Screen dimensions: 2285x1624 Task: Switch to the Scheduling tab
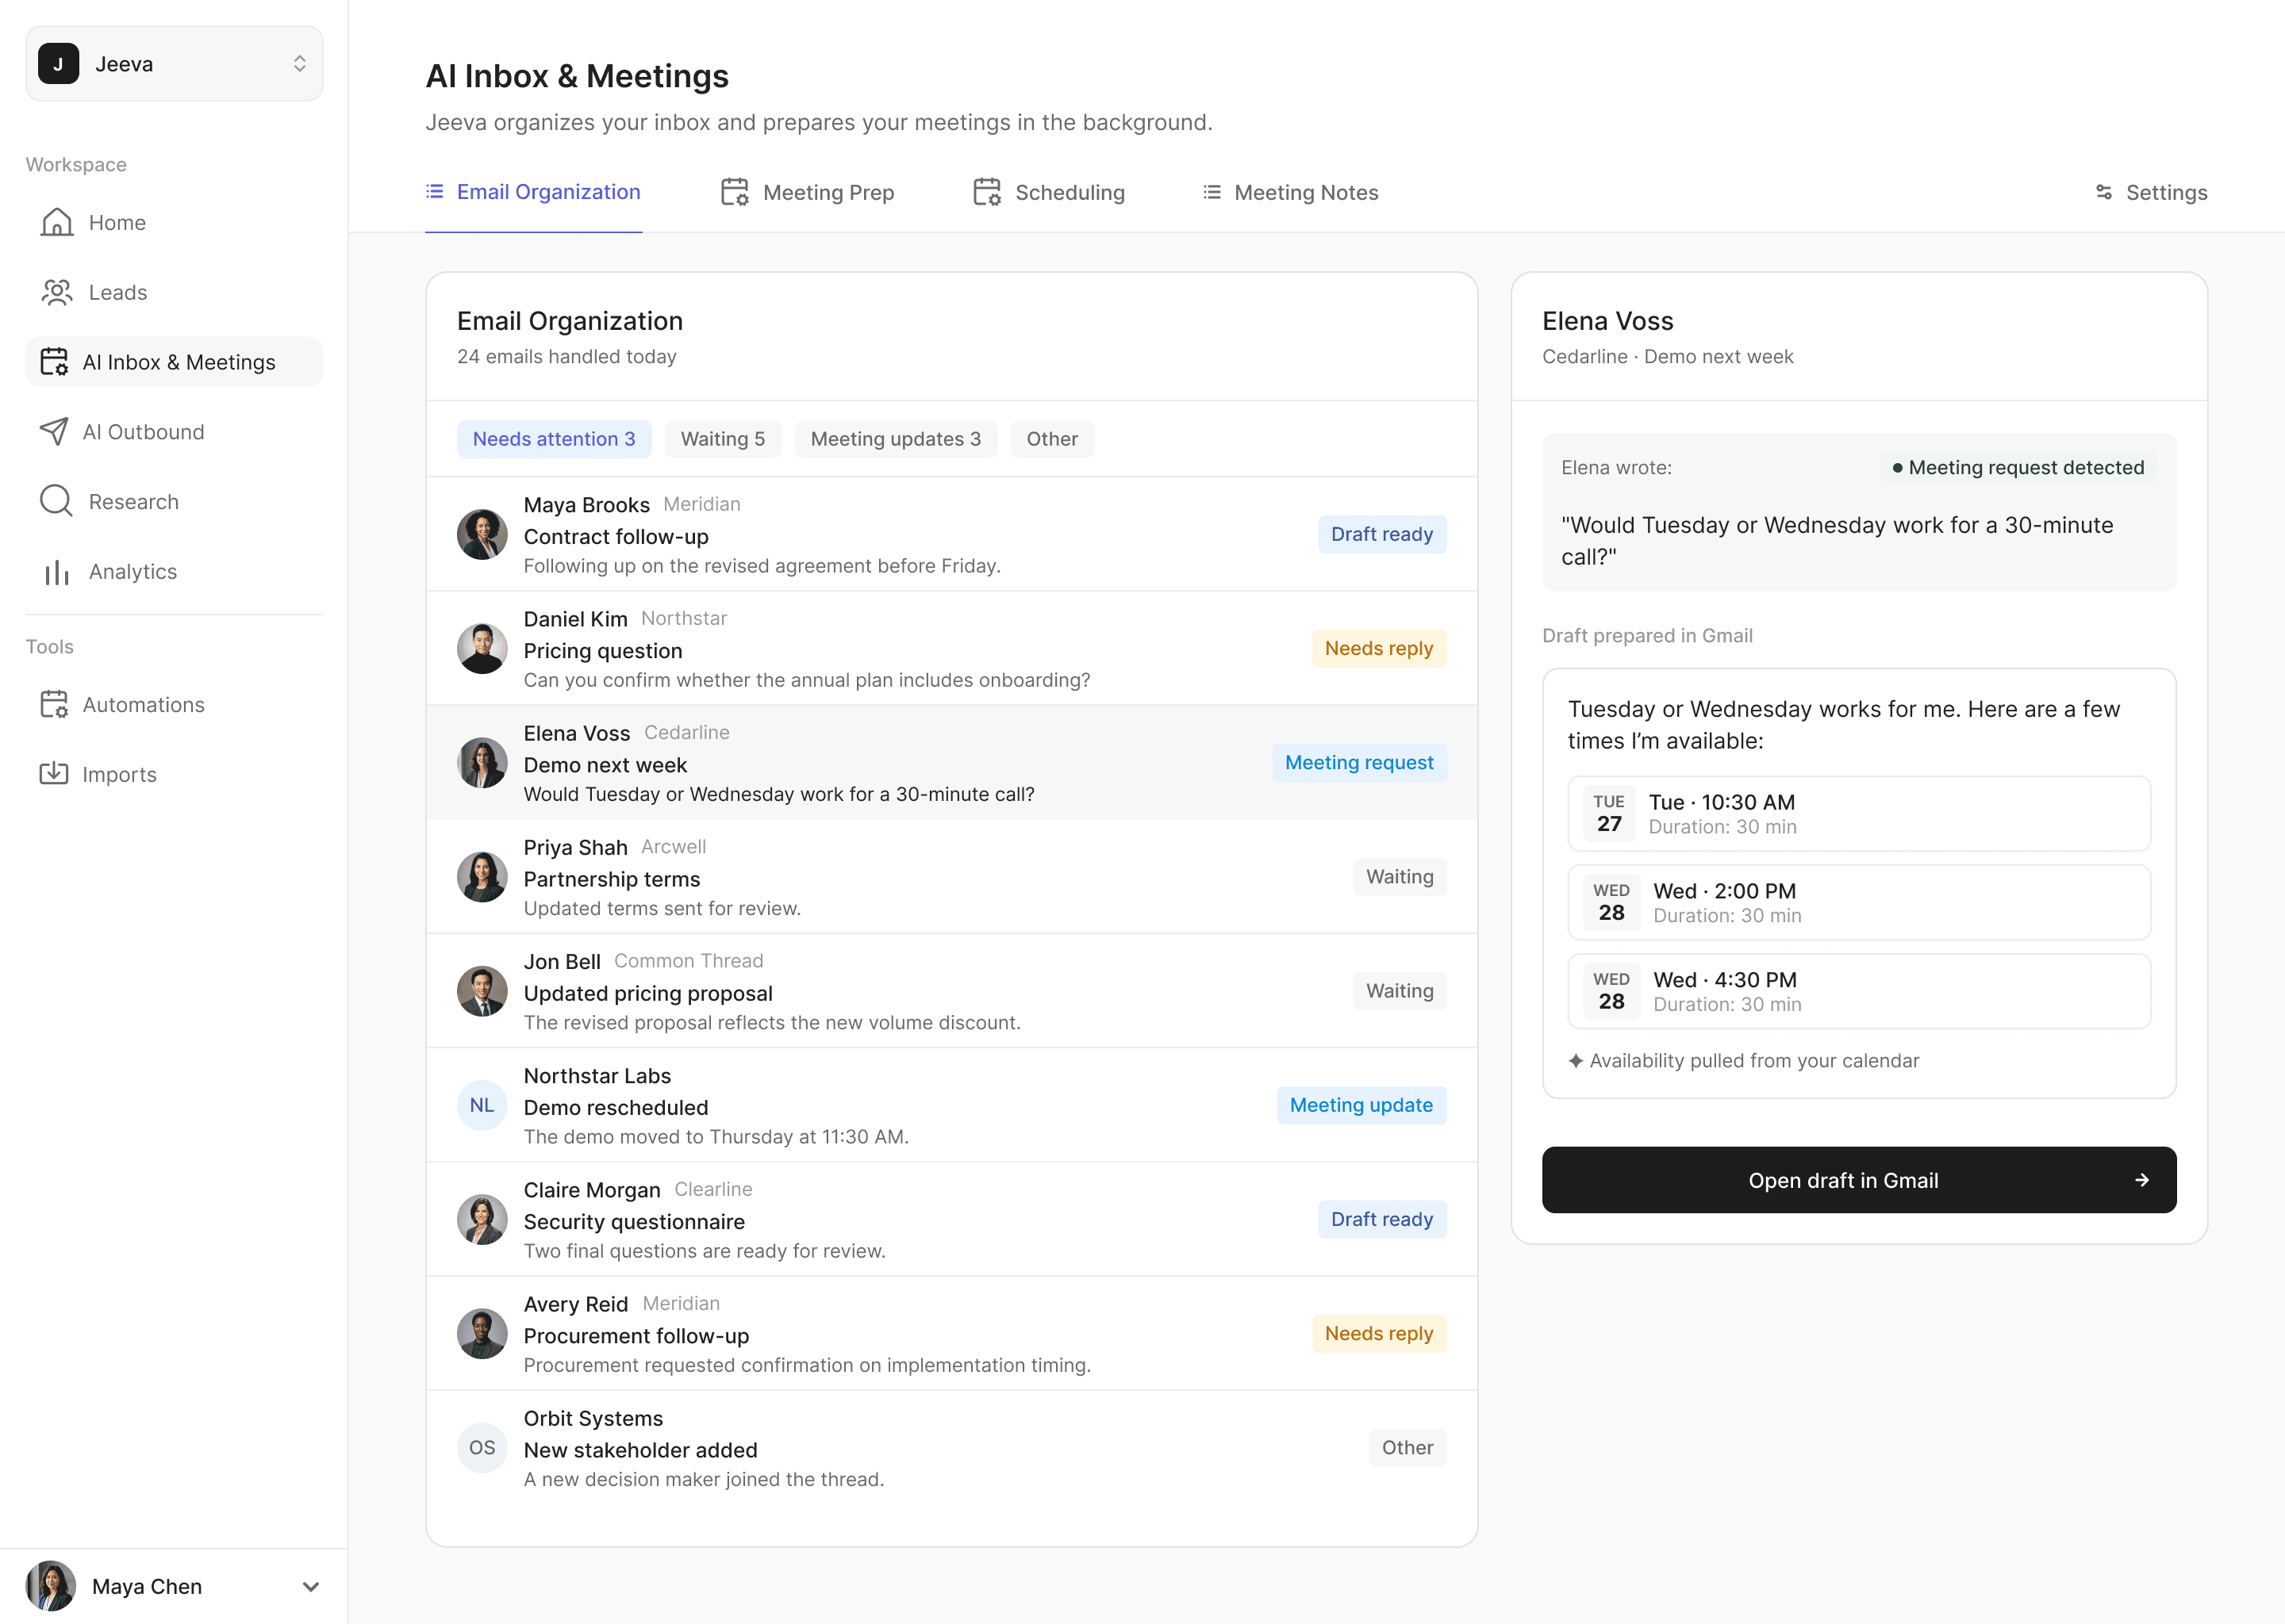[x=1048, y=192]
